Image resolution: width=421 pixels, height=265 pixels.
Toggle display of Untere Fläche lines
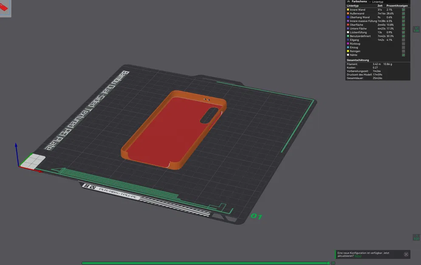pos(403,28)
